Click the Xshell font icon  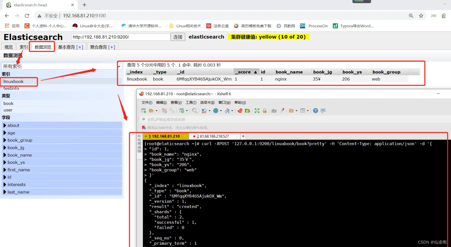(227, 111)
